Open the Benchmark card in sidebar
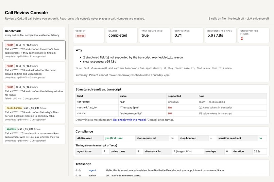 point(34,33)
